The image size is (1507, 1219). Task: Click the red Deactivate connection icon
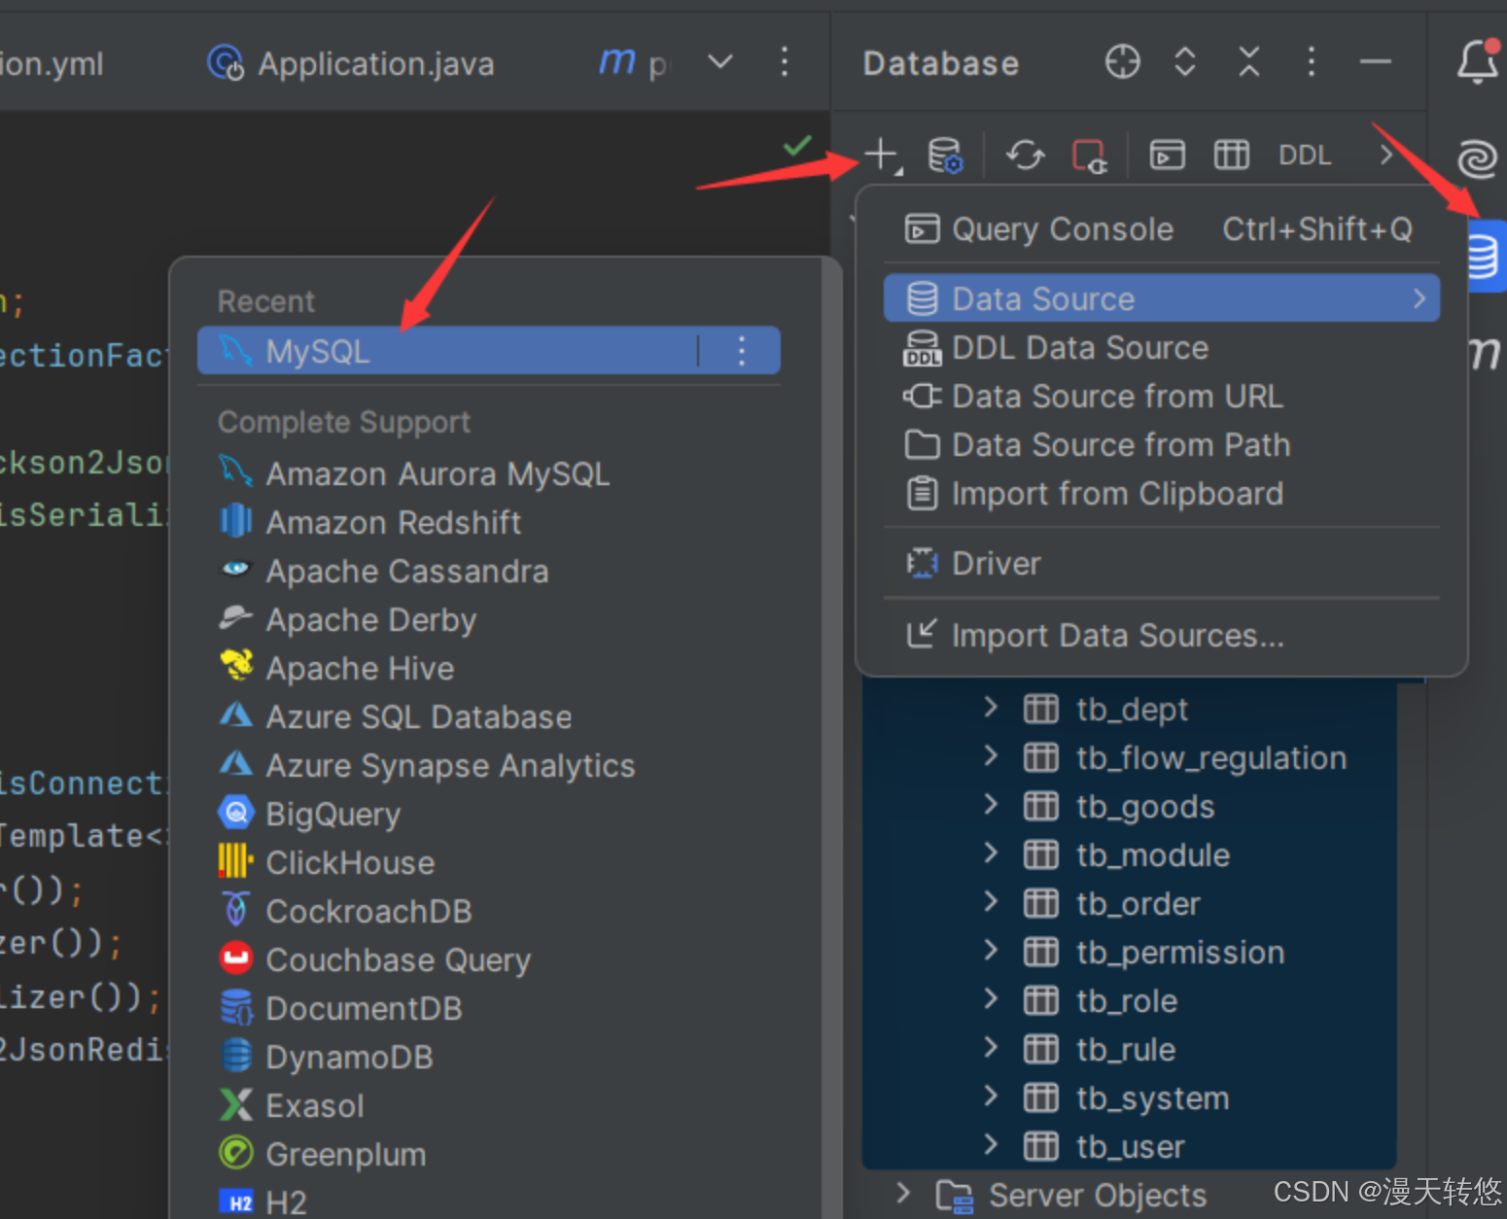pyautogui.click(x=1089, y=155)
